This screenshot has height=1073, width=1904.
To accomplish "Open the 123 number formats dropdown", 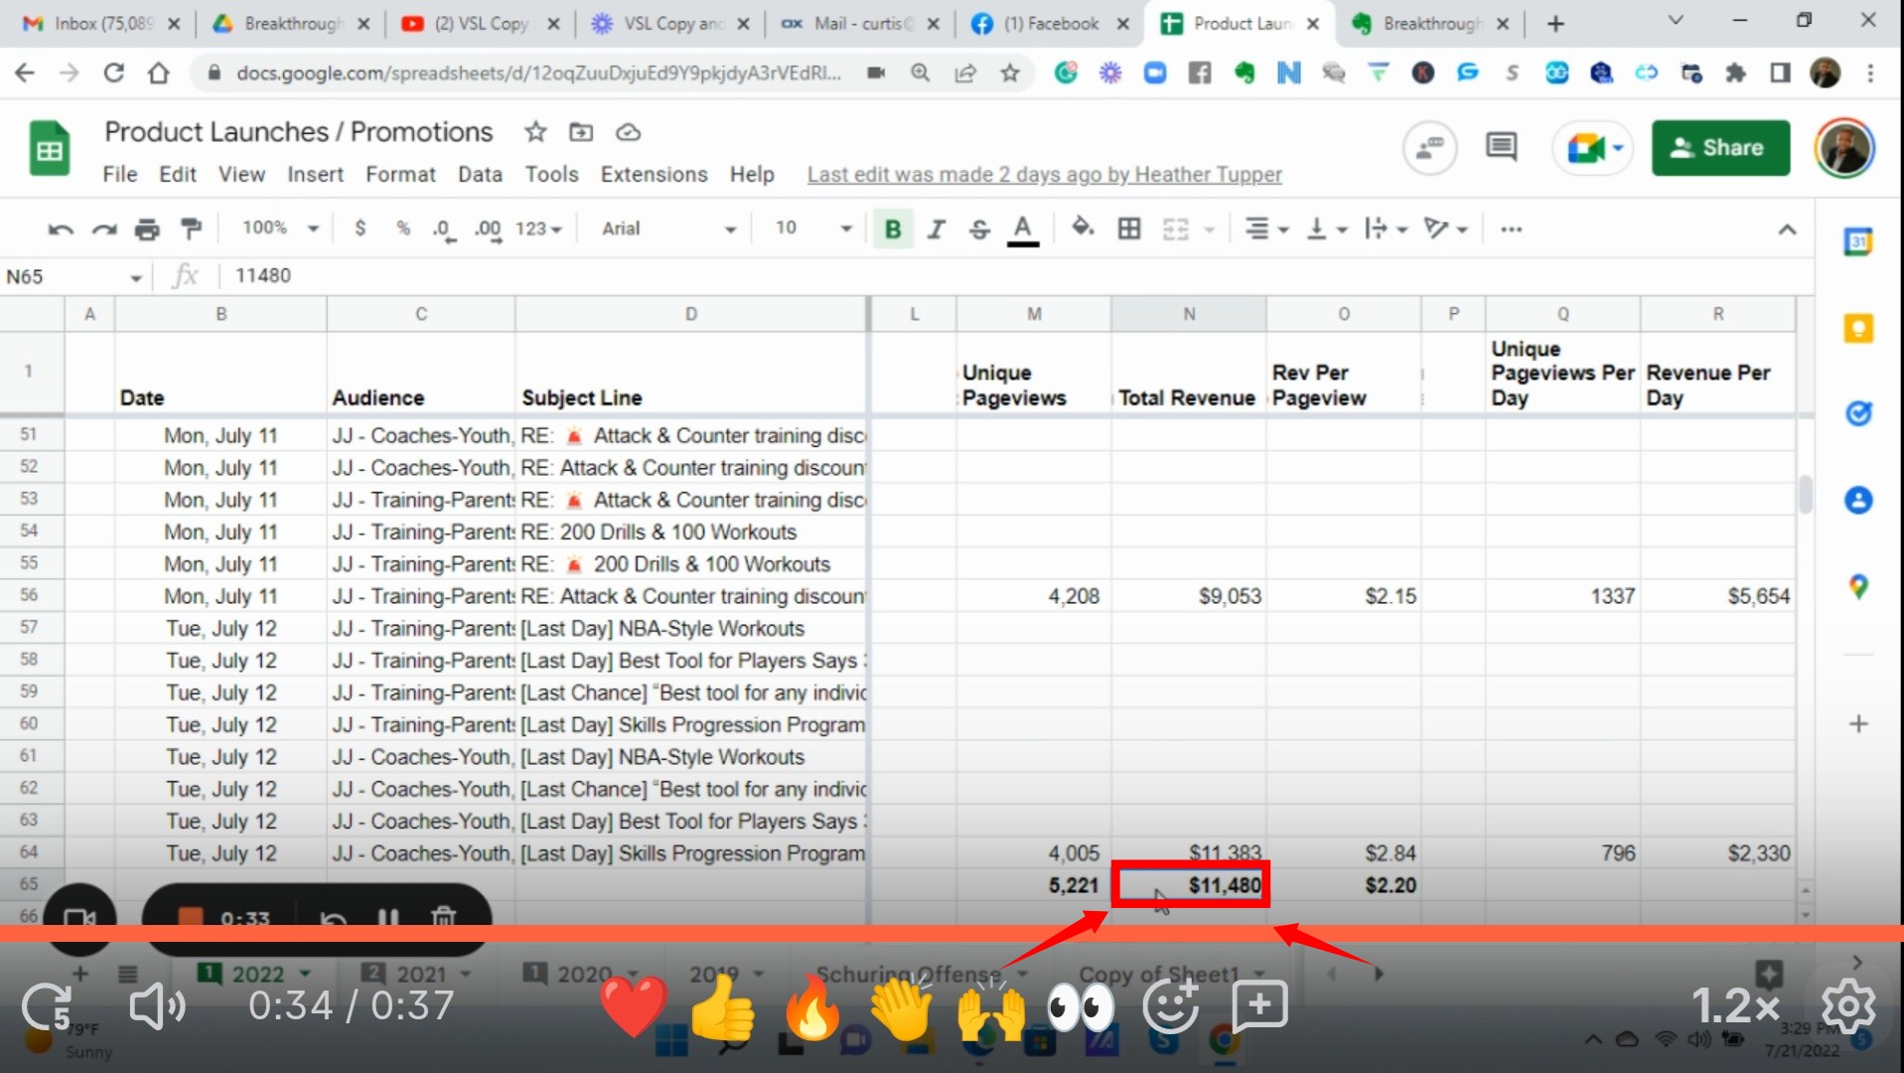I will coord(538,230).
